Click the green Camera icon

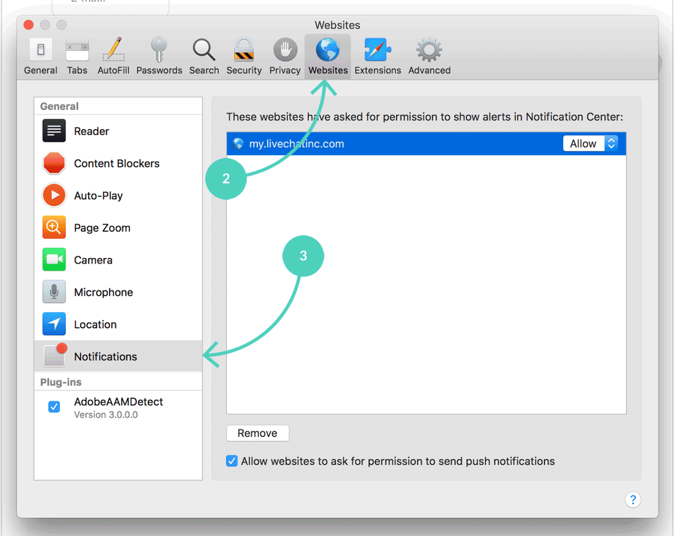(x=54, y=260)
